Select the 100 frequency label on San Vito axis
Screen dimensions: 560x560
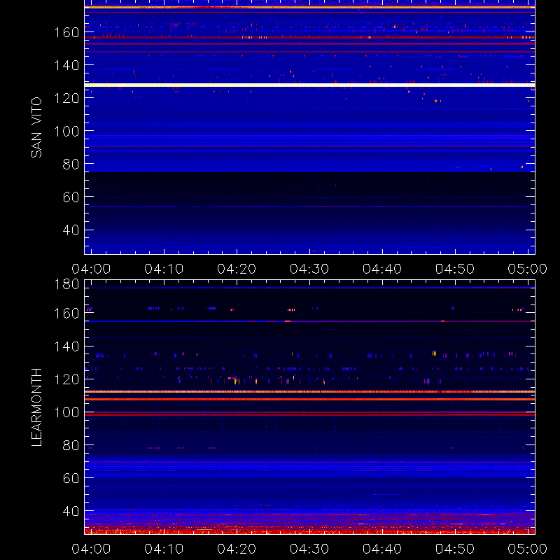point(66,131)
